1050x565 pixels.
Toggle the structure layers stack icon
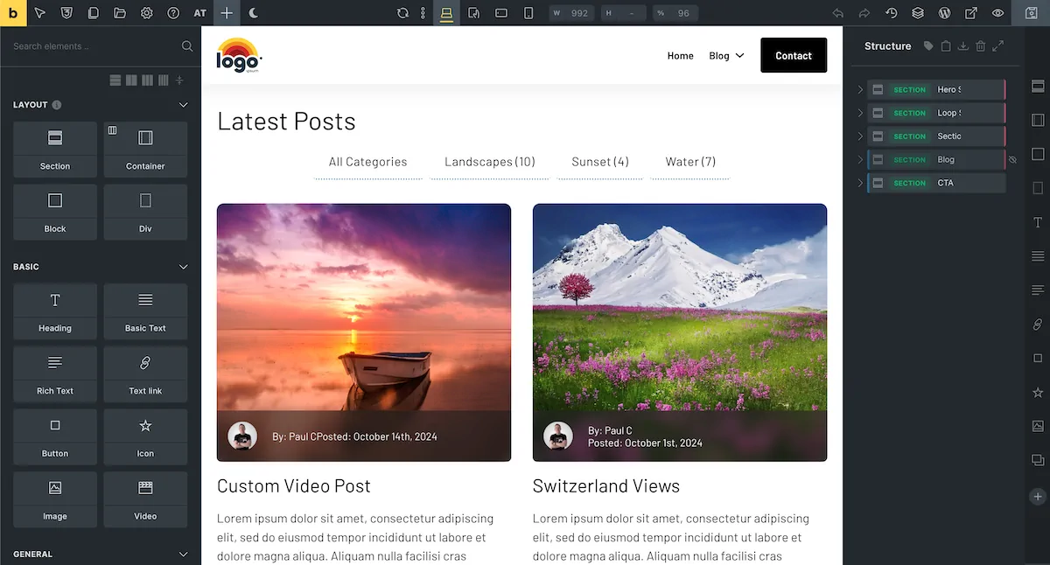[918, 13]
